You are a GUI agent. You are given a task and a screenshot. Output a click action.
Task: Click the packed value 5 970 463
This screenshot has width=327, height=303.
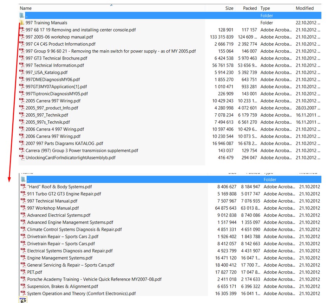(x=247, y=58)
